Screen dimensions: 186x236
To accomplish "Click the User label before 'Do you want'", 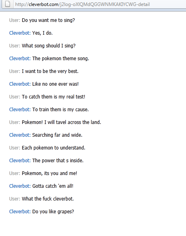I will pos(15,20).
